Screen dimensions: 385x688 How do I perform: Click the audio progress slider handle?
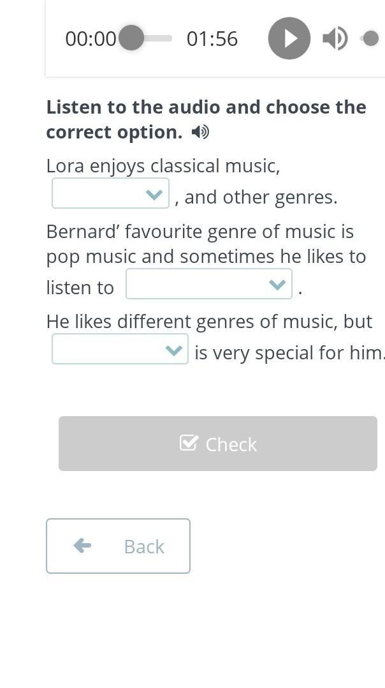[131, 38]
